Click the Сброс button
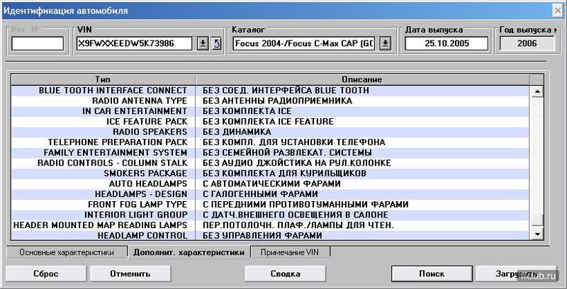This screenshot has height=289, width=567. point(46,274)
